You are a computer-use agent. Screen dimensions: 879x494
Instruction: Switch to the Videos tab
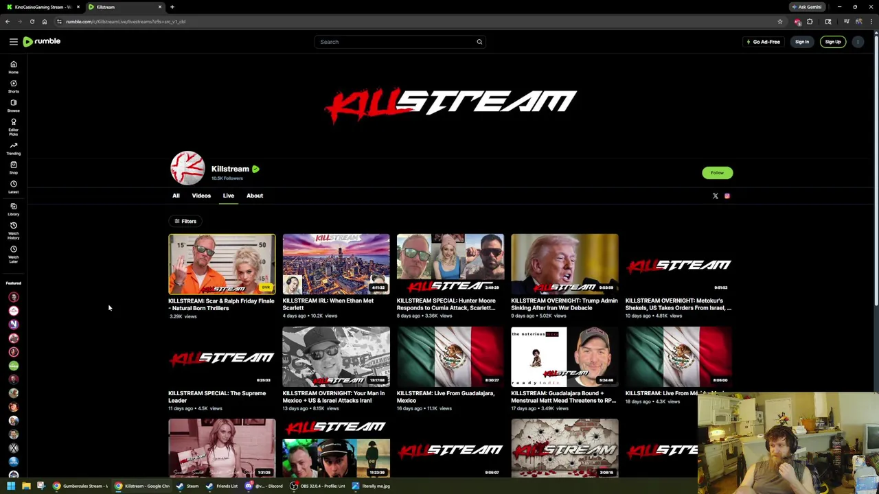pyautogui.click(x=201, y=196)
